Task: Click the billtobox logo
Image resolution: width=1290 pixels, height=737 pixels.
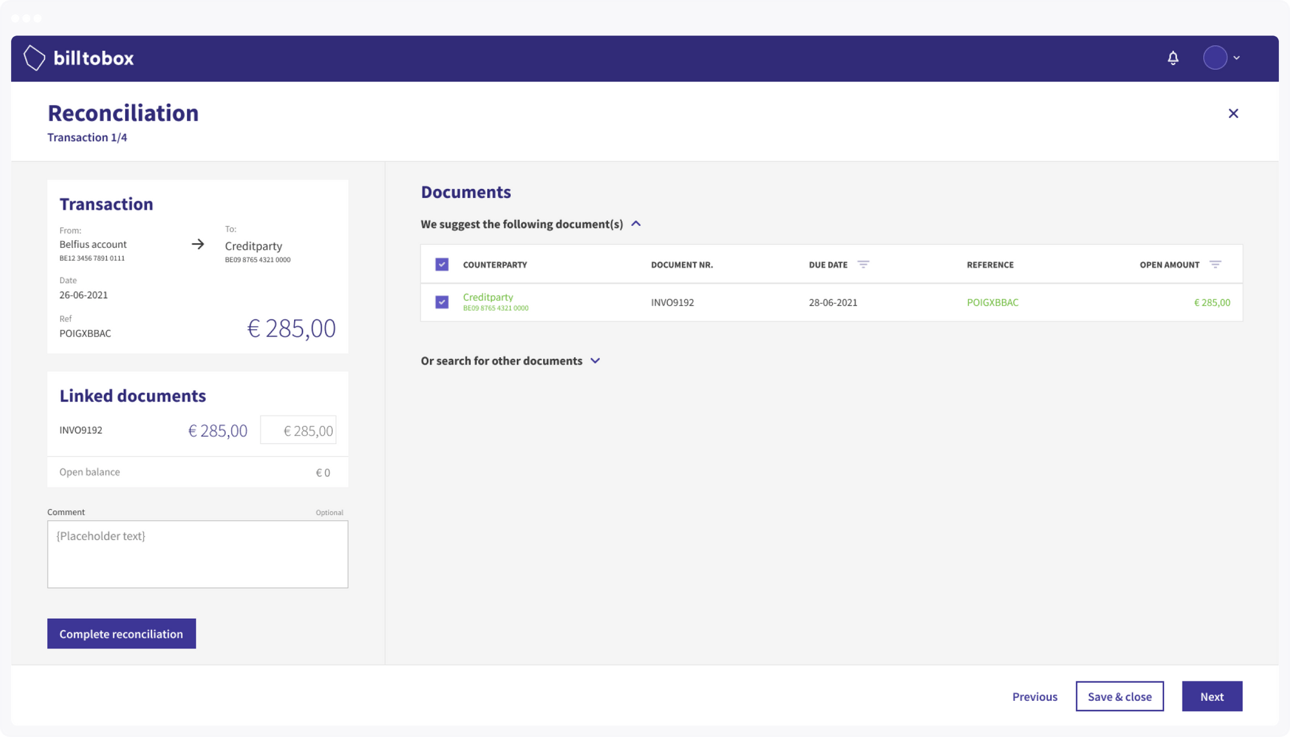Action: [78, 57]
